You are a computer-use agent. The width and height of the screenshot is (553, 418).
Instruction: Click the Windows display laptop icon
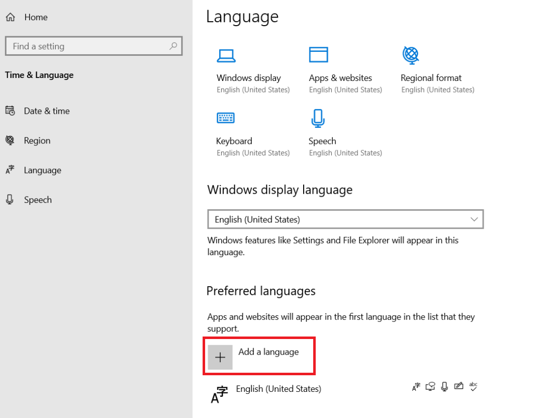click(x=226, y=56)
